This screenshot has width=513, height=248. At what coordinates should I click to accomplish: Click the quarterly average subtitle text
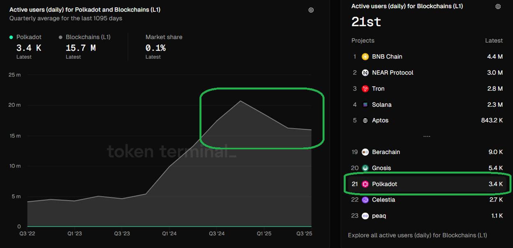(66, 18)
